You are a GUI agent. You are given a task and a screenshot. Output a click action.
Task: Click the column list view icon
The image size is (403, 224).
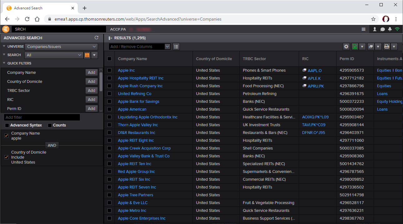pyautogui.click(x=176, y=47)
